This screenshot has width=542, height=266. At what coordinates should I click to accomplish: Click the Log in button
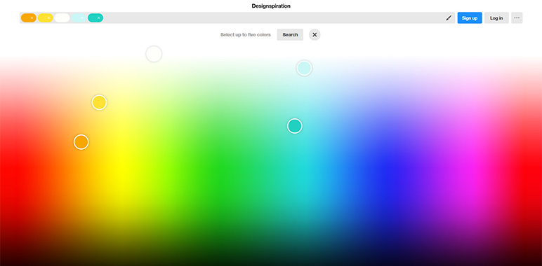coord(496,18)
